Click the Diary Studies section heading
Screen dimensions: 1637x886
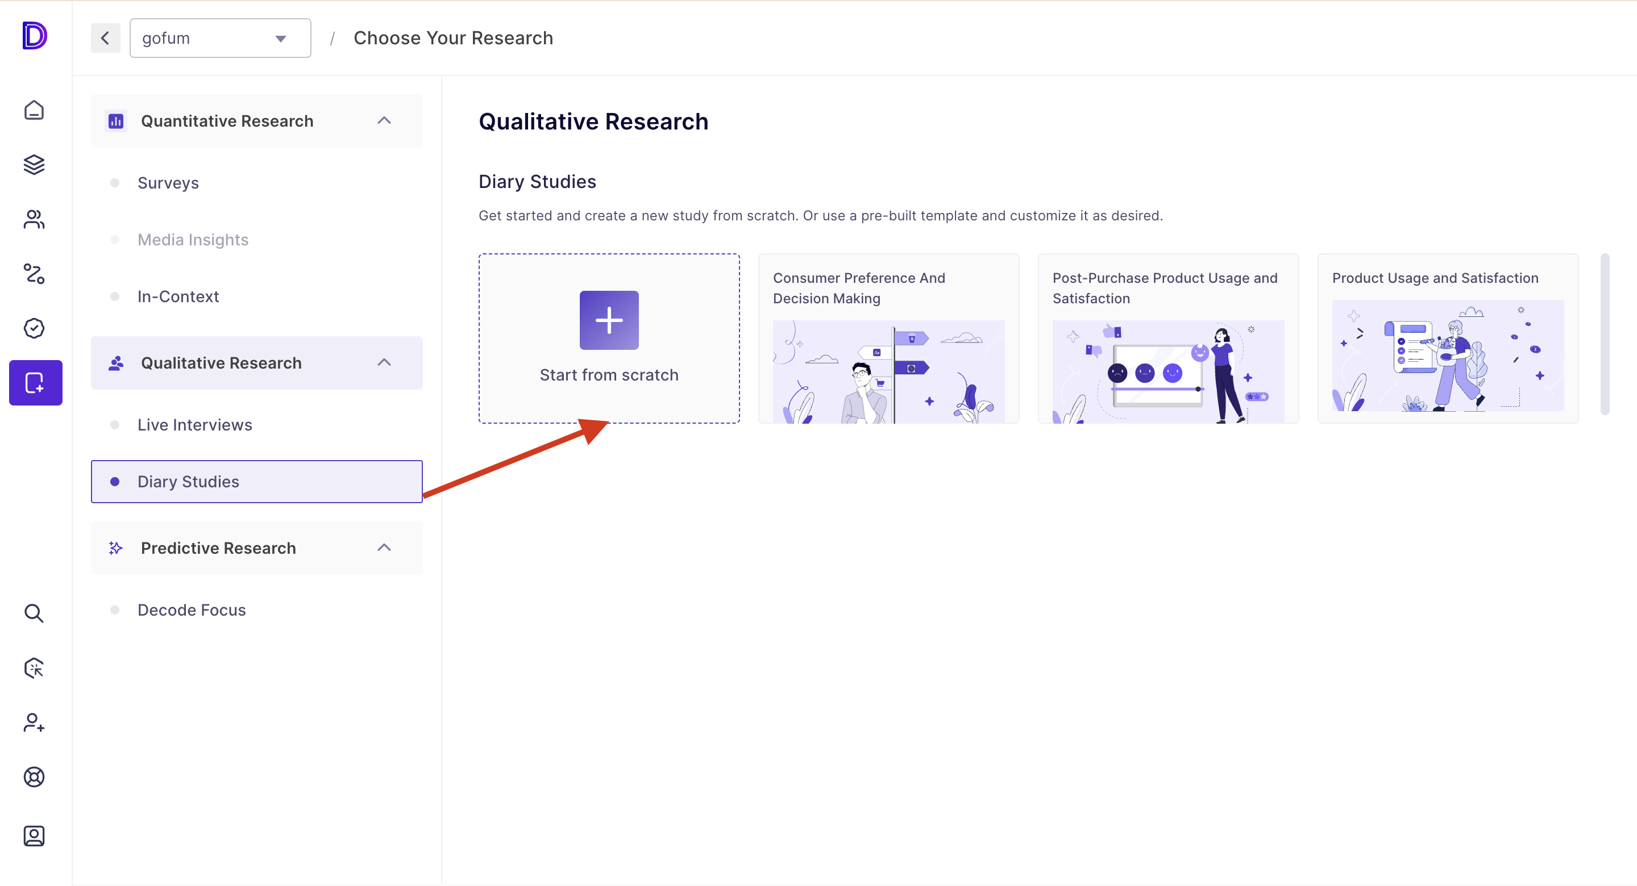(x=537, y=182)
